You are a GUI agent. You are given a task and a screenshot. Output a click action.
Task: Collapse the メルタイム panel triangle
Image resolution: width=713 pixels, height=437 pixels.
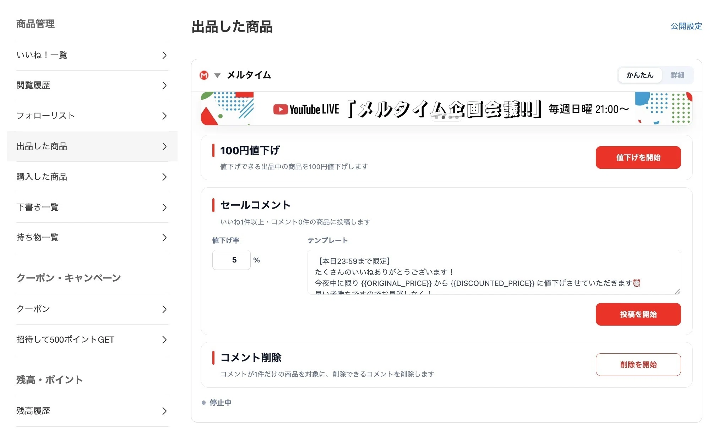217,75
